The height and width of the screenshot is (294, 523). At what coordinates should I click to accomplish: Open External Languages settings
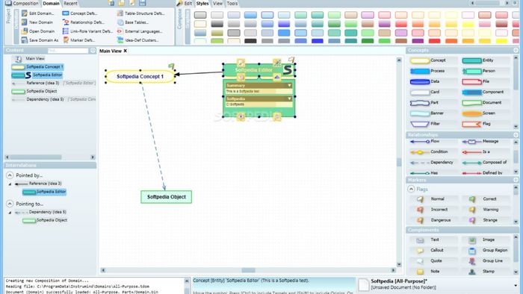(x=140, y=31)
